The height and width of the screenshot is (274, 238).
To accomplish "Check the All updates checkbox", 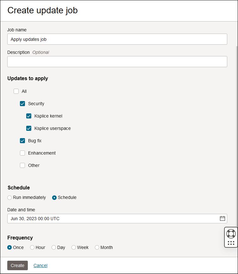I will [16, 91].
